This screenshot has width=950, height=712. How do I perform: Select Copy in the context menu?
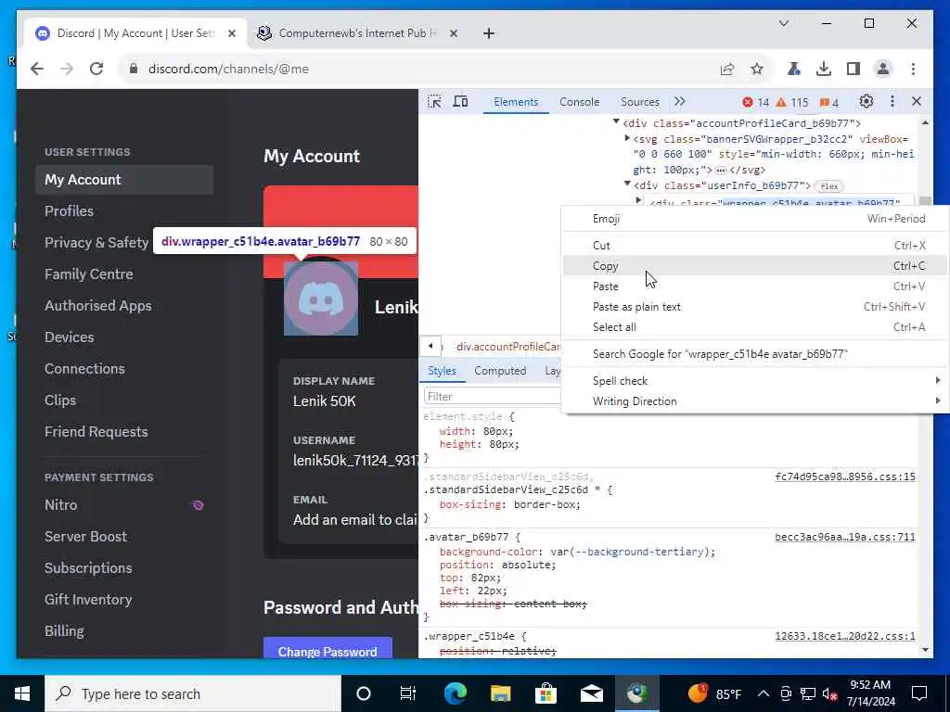pyautogui.click(x=754, y=266)
